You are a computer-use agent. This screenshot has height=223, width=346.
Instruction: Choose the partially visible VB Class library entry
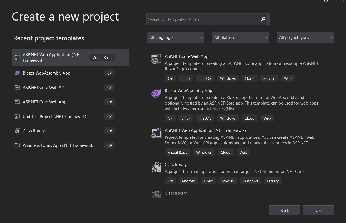click(x=241, y=194)
